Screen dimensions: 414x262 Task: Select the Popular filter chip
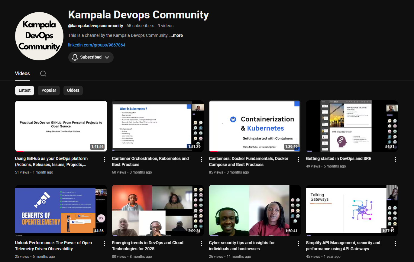click(49, 90)
